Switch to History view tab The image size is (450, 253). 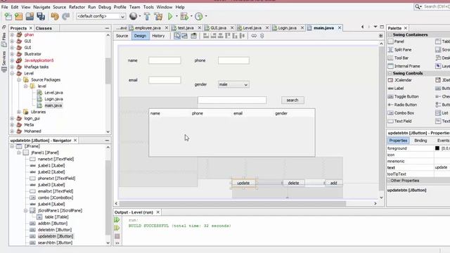click(x=158, y=36)
